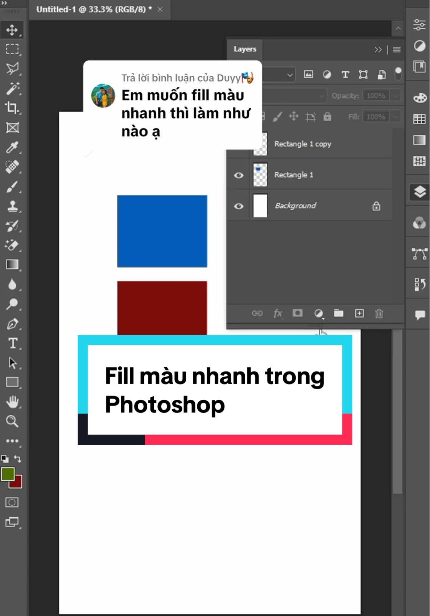
Task: Open the Layers panel hamburger menu
Action: pyautogui.click(x=397, y=50)
